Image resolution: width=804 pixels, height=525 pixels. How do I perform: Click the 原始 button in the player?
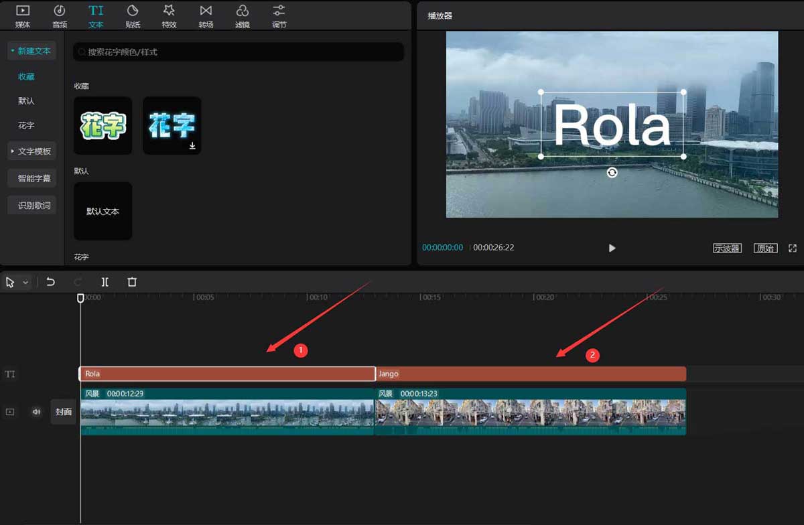(765, 248)
